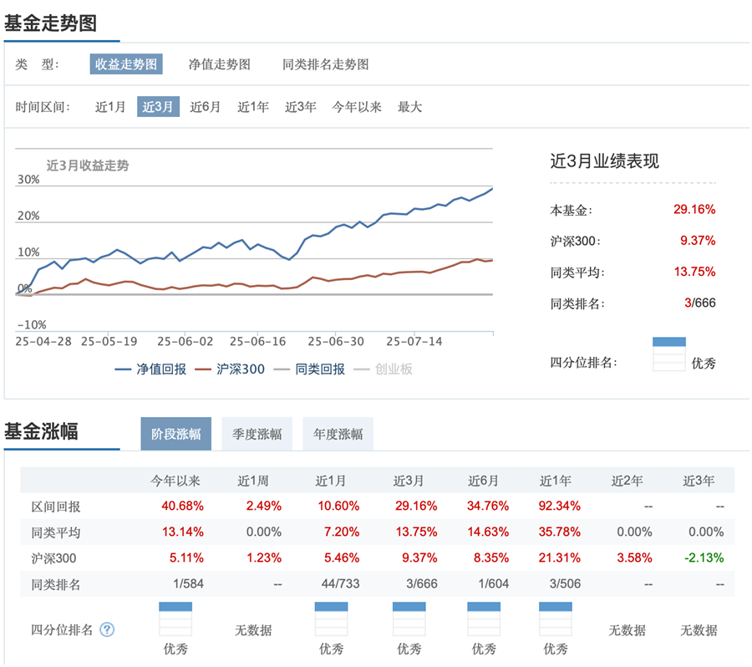Image resolution: width=752 pixels, height=667 pixels.
Task: Toggle the 沪深300 legend series
Action: click(230, 369)
